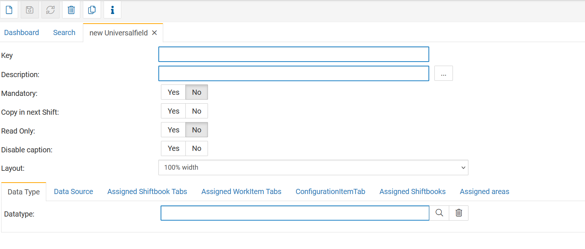This screenshot has width=585, height=249.
Task: Open the Assigned areas tab
Action: pyautogui.click(x=484, y=191)
